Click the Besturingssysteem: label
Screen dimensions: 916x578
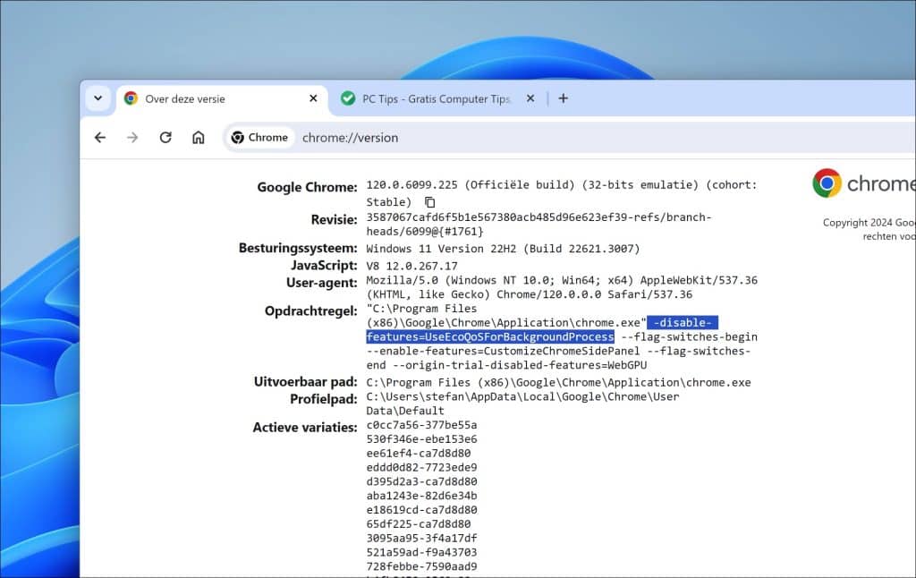tap(298, 249)
